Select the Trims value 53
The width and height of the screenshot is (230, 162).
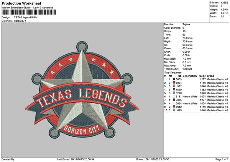[x=184, y=35]
